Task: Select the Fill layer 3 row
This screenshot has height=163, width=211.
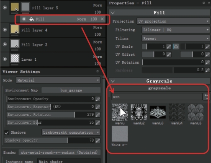Action: point(53,45)
